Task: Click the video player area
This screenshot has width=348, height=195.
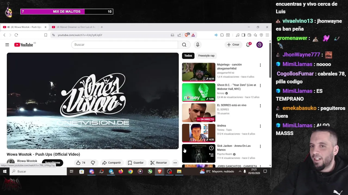Action: 93,101
